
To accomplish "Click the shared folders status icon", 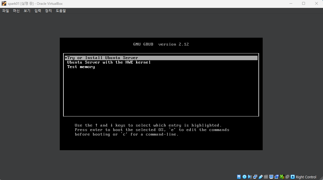I will click(266, 177).
